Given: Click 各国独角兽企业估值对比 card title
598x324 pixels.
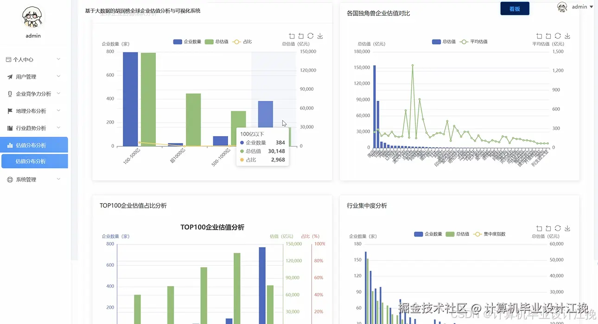Looking at the screenshot, I should pos(378,13).
